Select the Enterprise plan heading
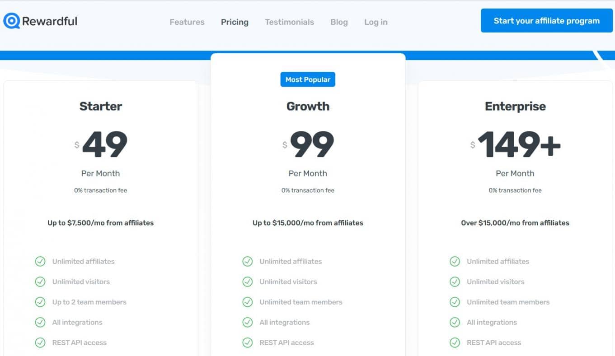The height and width of the screenshot is (356, 615). pos(515,106)
